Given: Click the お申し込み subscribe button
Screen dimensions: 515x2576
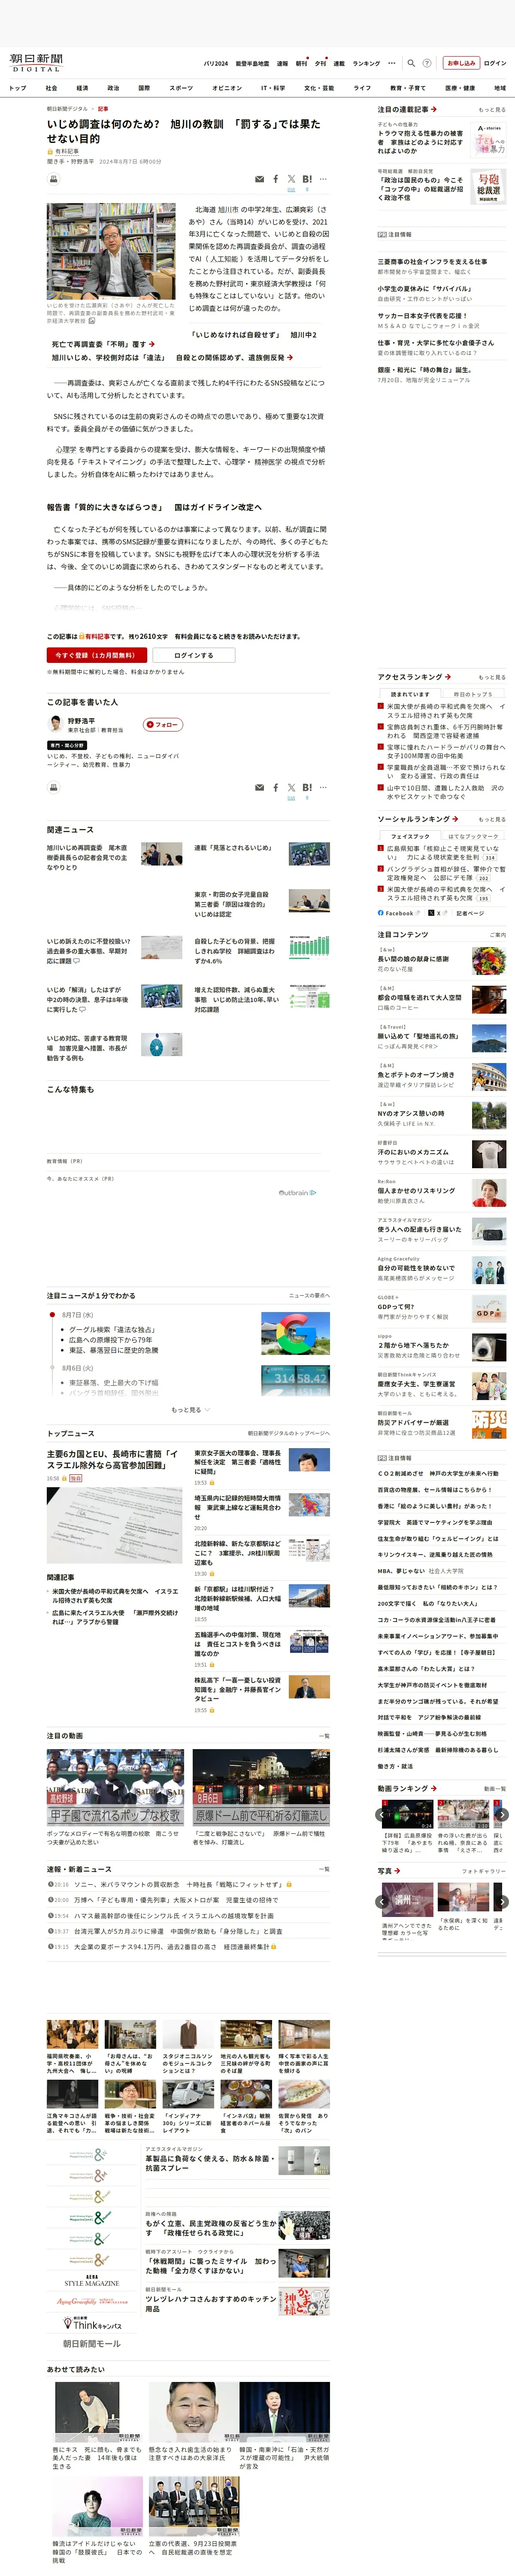Looking at the screenshot, I should point(461,63).
